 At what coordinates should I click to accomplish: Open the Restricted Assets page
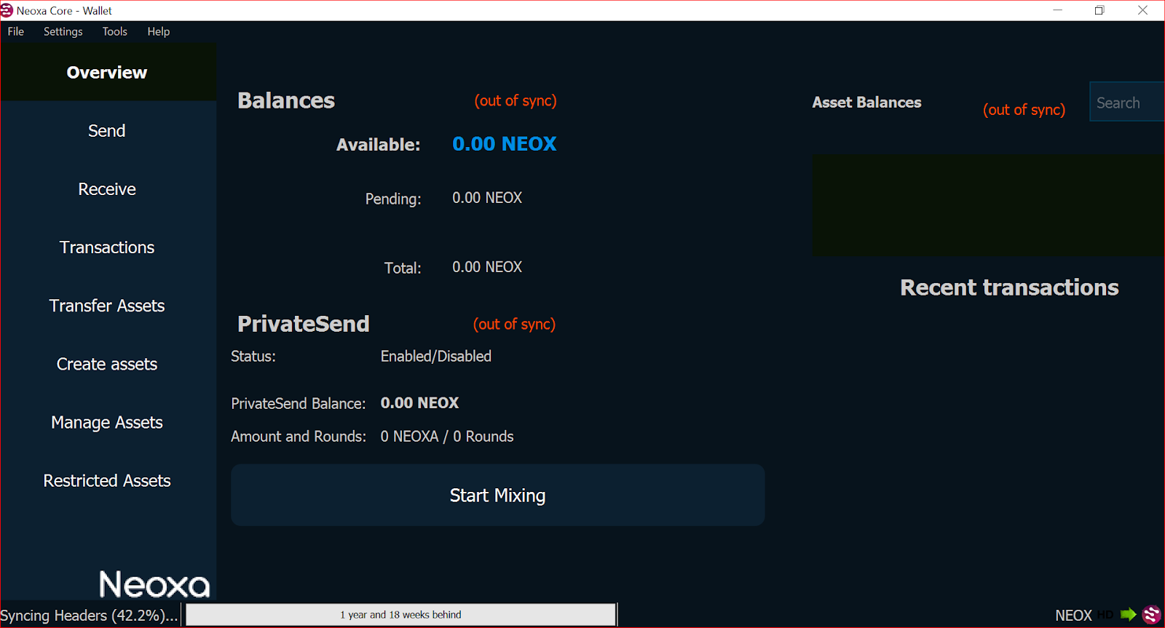click(x=107, y=480)
